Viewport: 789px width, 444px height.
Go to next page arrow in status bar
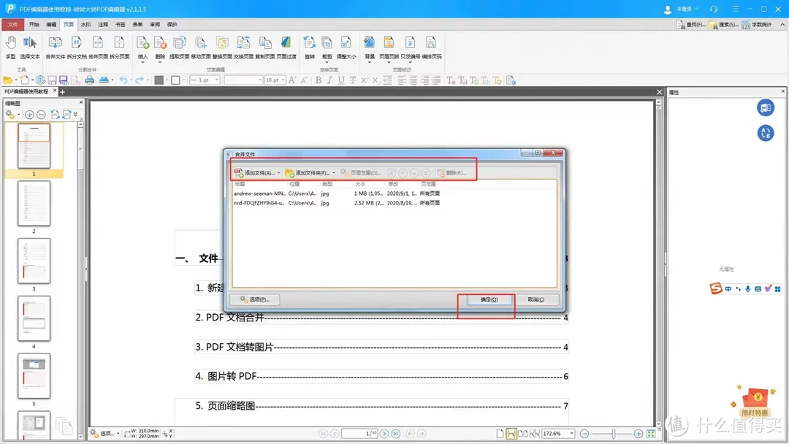point(384,434)
